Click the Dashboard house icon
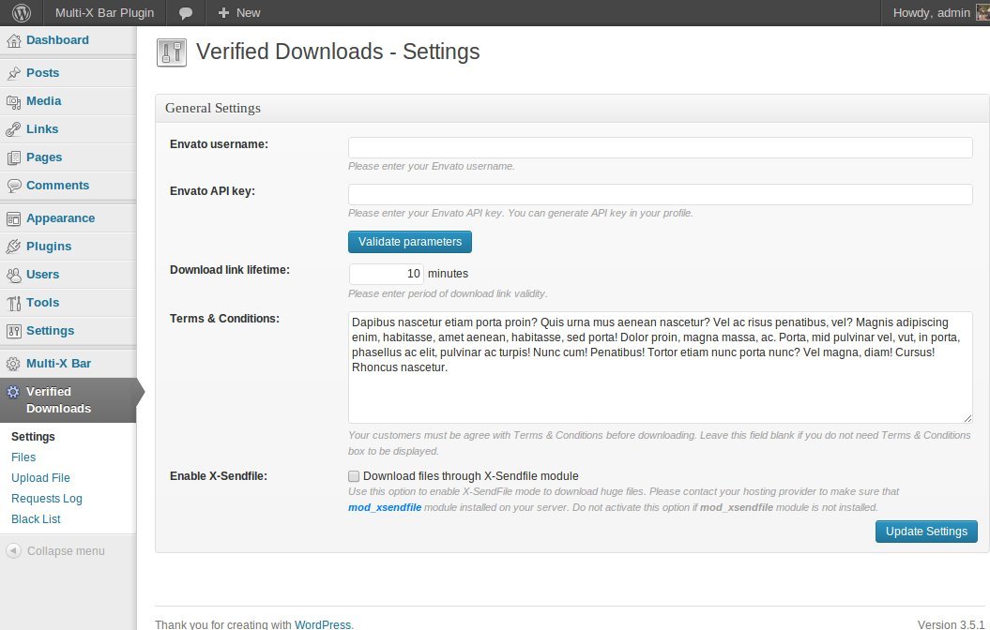 coord(13,40)
